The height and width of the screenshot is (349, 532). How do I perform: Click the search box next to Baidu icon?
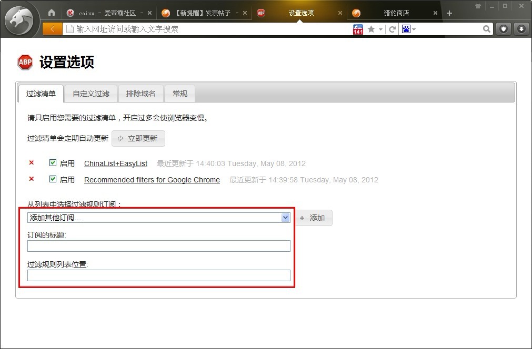click(x=448, y=29)
